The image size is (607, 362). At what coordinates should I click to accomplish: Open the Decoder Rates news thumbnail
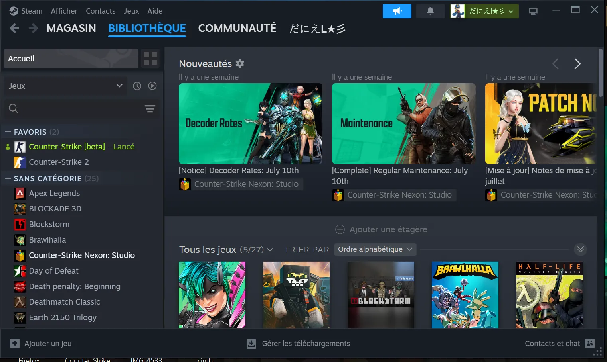click(251, 123)
